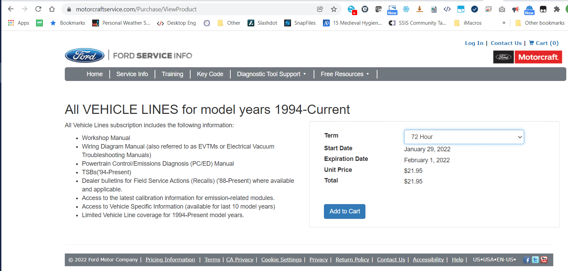Open the camera screenshot extension
The width and height of the screenshot is (568, 271).
coord(502,9)
